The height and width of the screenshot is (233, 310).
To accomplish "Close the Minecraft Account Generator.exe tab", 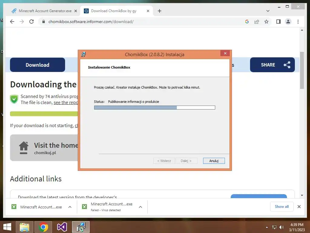I will point(75,11).
